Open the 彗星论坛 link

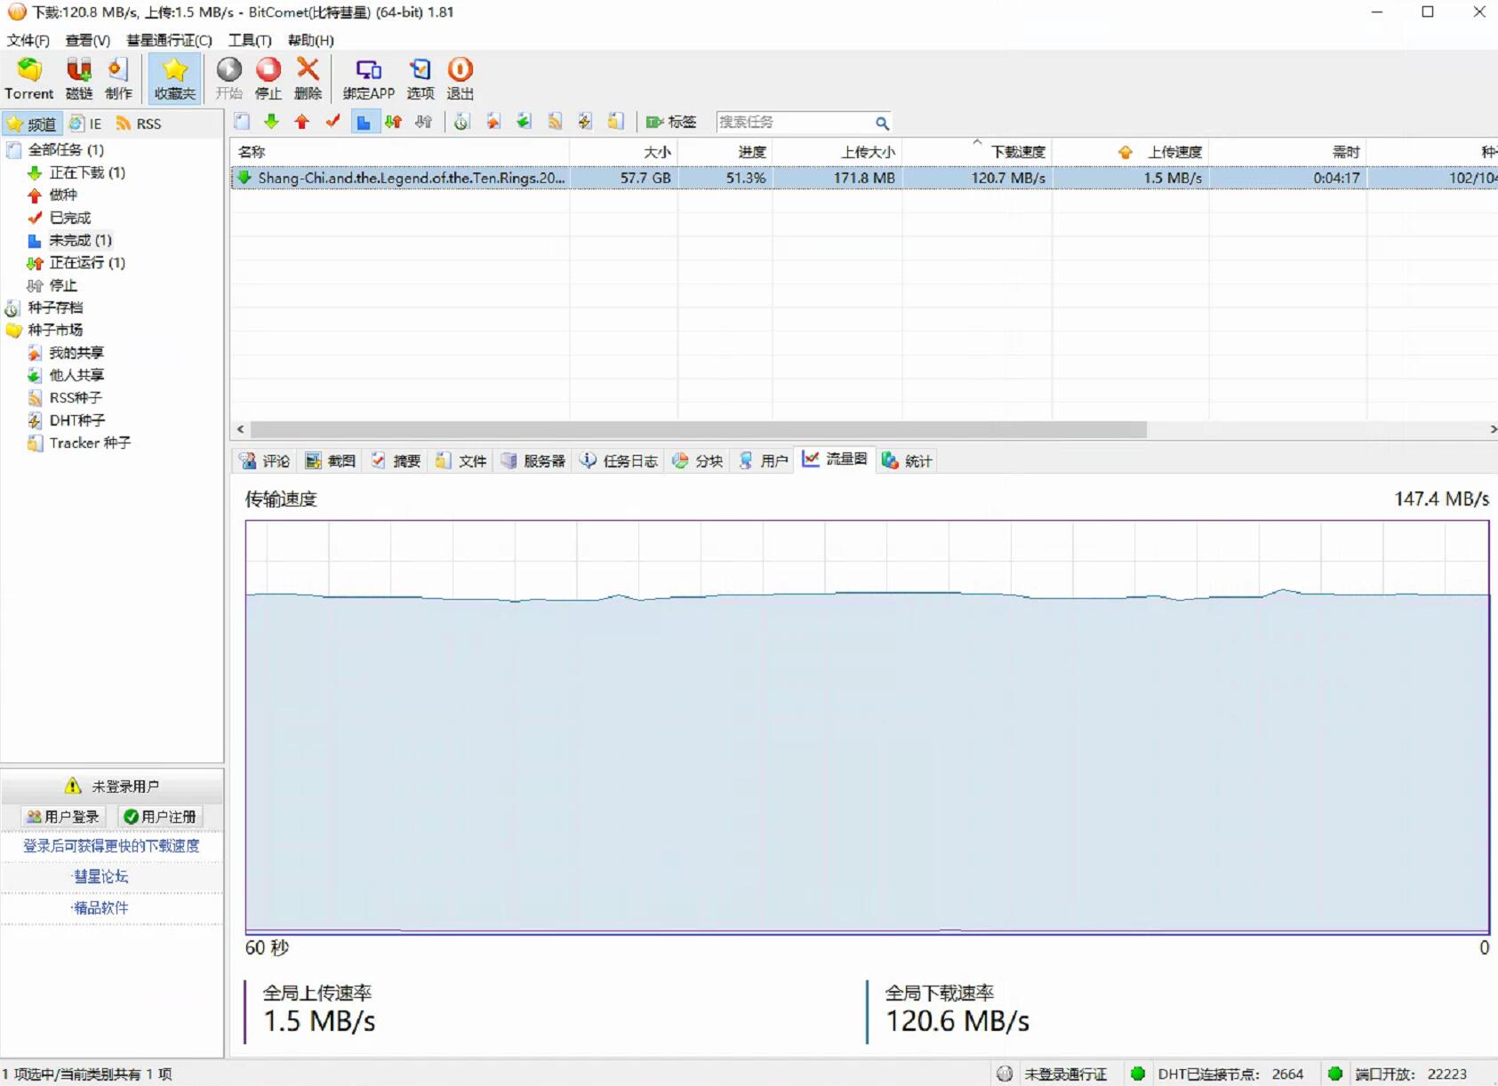click(x=100, y=876)
